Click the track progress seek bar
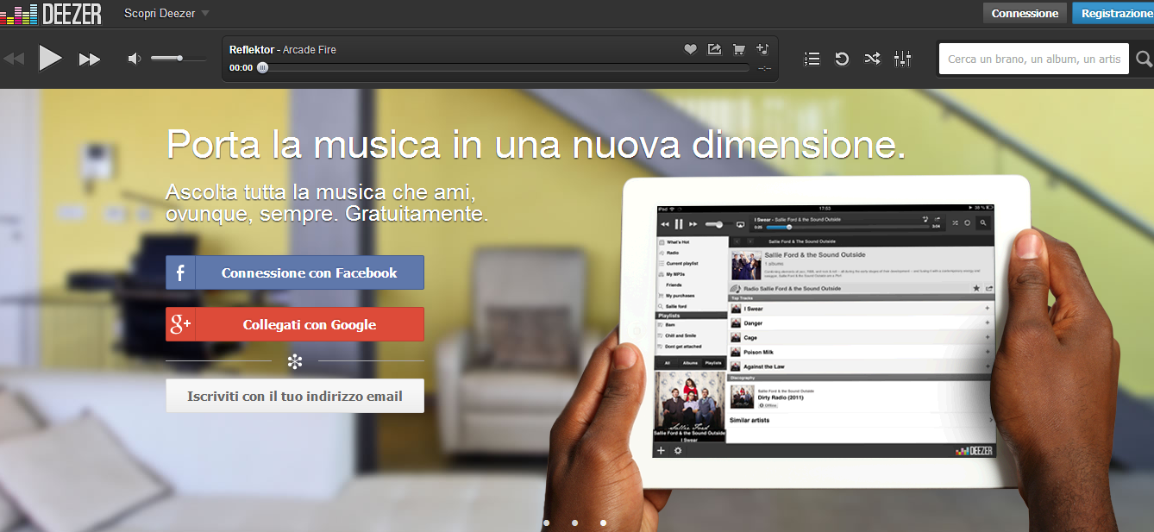The width and height of the screenshot is (1154, 532). click(x=505, y=67)
